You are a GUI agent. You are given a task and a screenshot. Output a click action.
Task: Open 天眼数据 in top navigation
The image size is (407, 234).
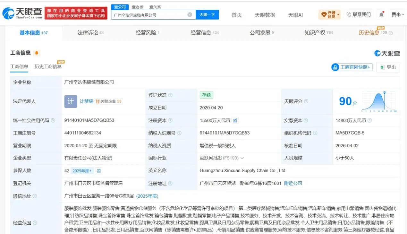pos(265,15)
